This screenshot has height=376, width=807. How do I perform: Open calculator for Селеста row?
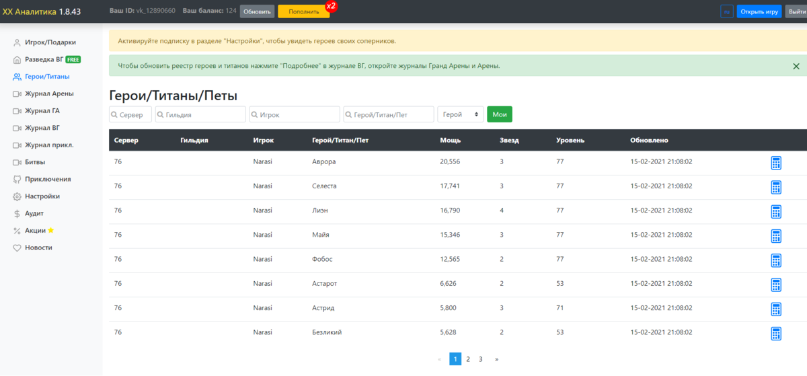[775, 187]
